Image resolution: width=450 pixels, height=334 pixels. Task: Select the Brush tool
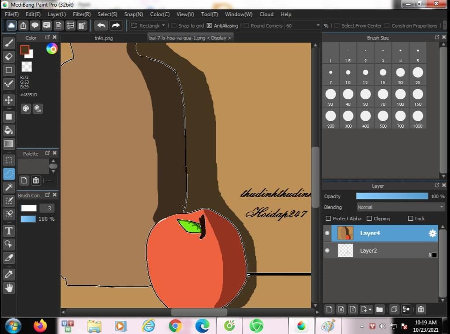[x=9, y=43]
